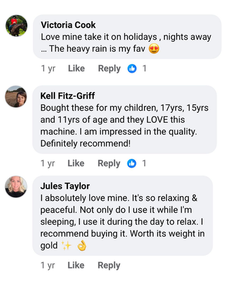The width and height of the screenshot is (235, 293).
Task: Click the 1 yr timestamp under Jules's comment
Action: click(48, 266)
